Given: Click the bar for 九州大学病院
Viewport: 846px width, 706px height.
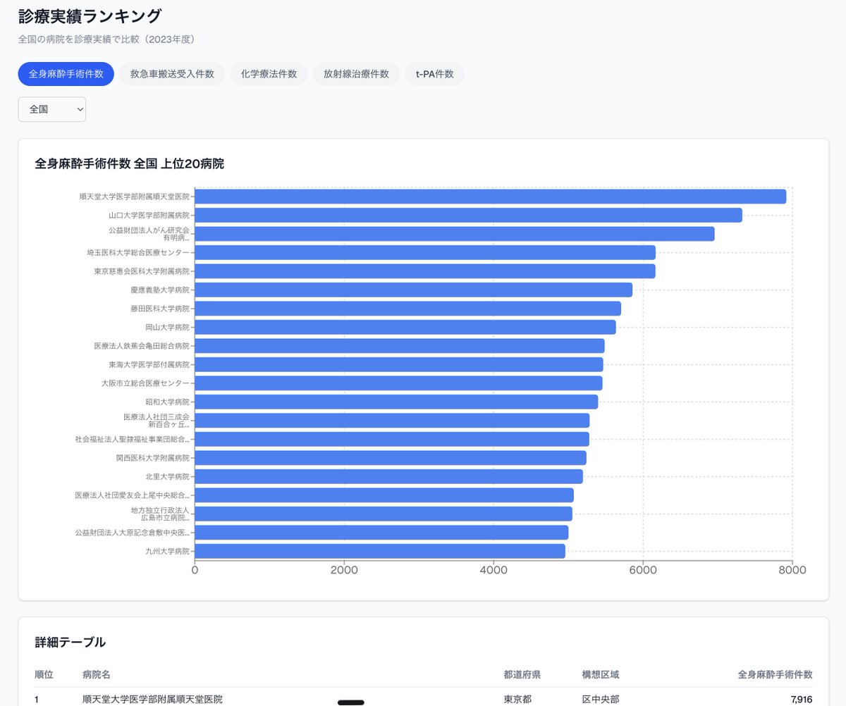Looking at the screenshot, I should [x=380, y=551].
